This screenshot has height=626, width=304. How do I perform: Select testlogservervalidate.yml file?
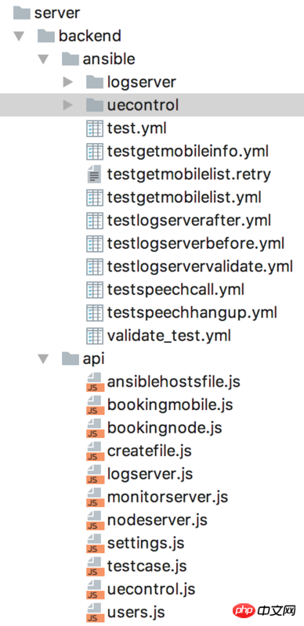(x=200, y=267)
